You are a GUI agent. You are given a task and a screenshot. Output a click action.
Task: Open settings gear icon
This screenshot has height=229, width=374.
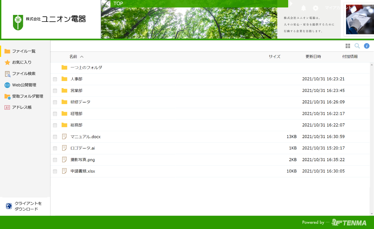pyautogui.click(x=316, y=8)
